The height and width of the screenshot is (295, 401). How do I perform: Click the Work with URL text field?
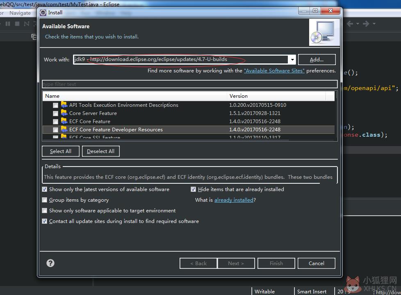(x=180, y=59)
